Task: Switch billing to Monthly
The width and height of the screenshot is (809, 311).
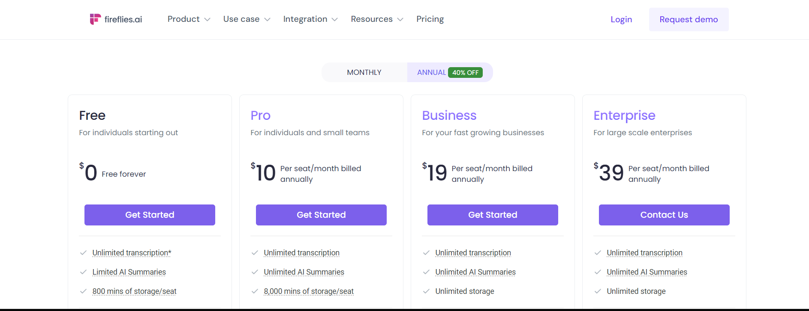Action: point(364,73)
